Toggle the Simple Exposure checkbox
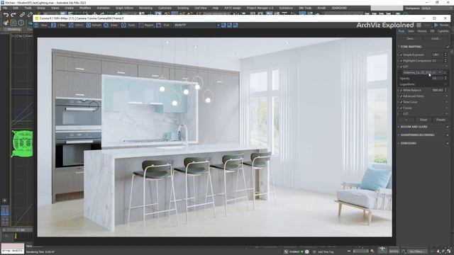Viewport: 454px width, 255px height. (x=401, y=55)
